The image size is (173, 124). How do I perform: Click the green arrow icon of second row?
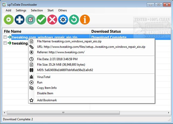(9, 43)
